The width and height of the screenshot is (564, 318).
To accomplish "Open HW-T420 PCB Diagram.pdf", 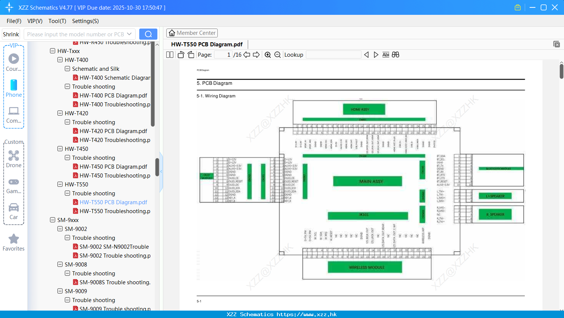I will (x=110, y=131).
